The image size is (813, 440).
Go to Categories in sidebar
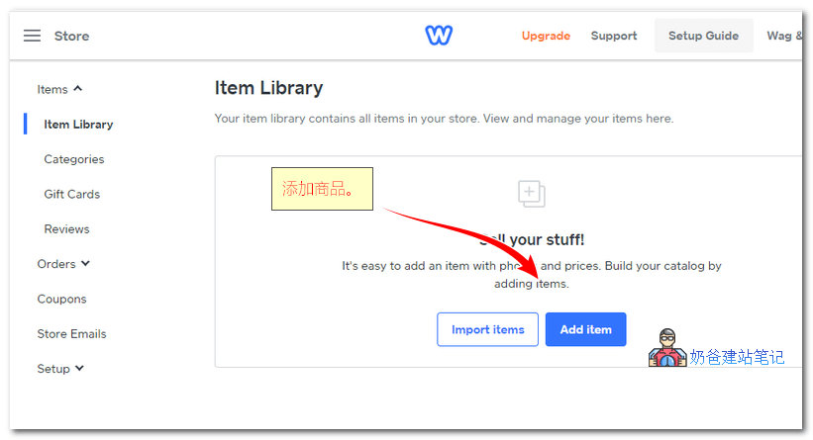tap(73, 159)
